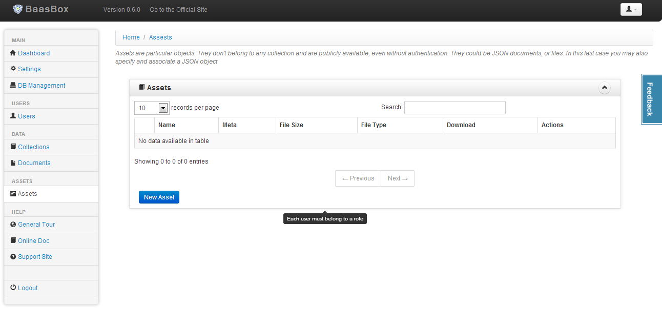Open the Feedback side tab

coord(651,99)
